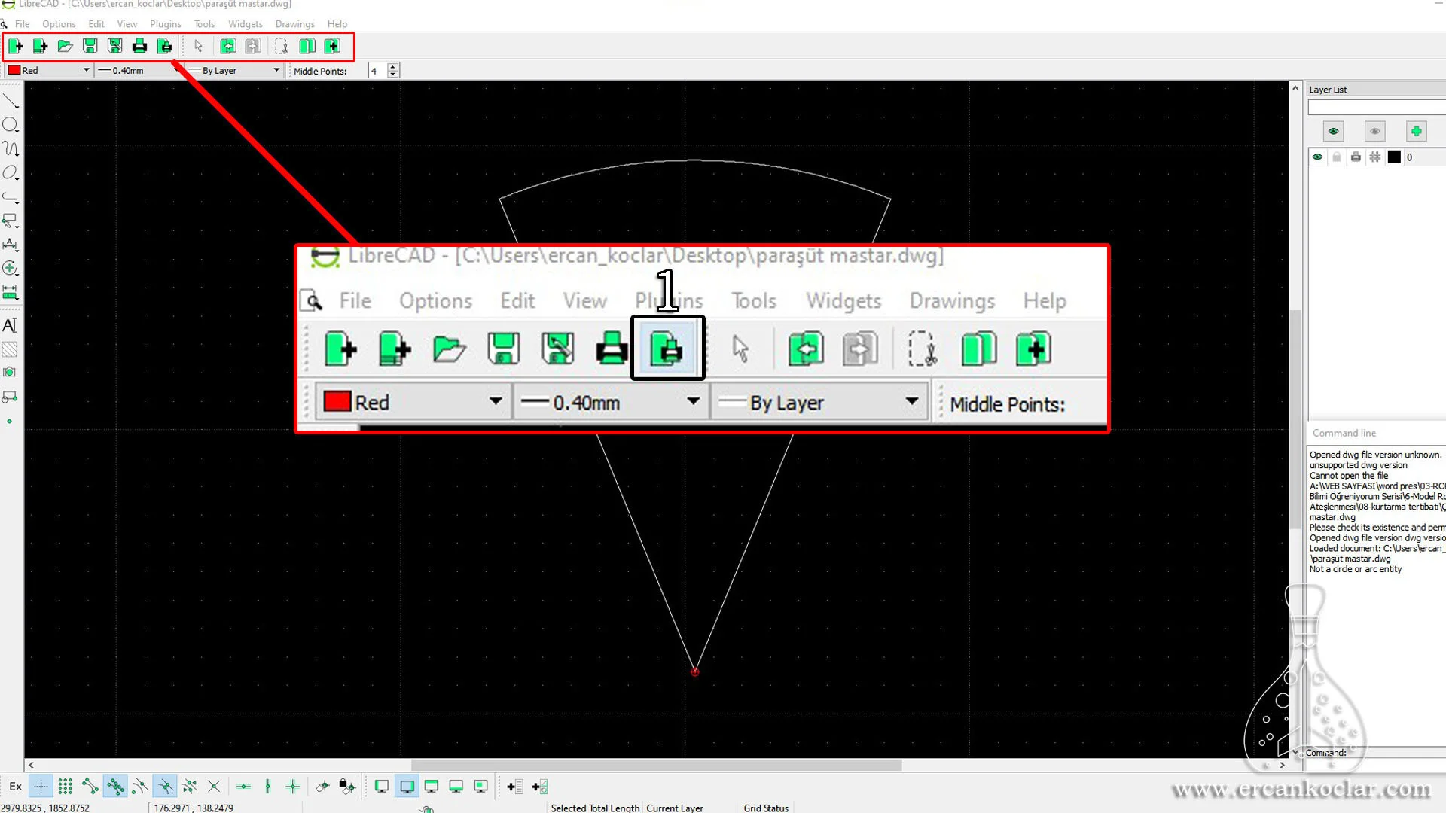Add a new layer with the green plus
The image size is (1446, 813).
pos(1416,132)
